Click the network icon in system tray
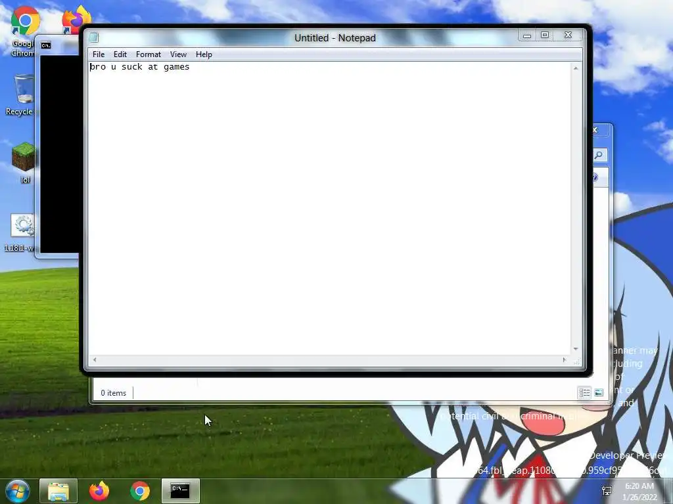 coord(607,491)
